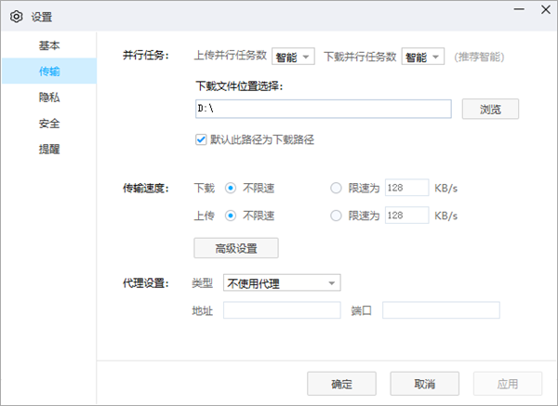Screen dimensions: 558x406
Task: Click the 取消 button
Action: (425, 384)
